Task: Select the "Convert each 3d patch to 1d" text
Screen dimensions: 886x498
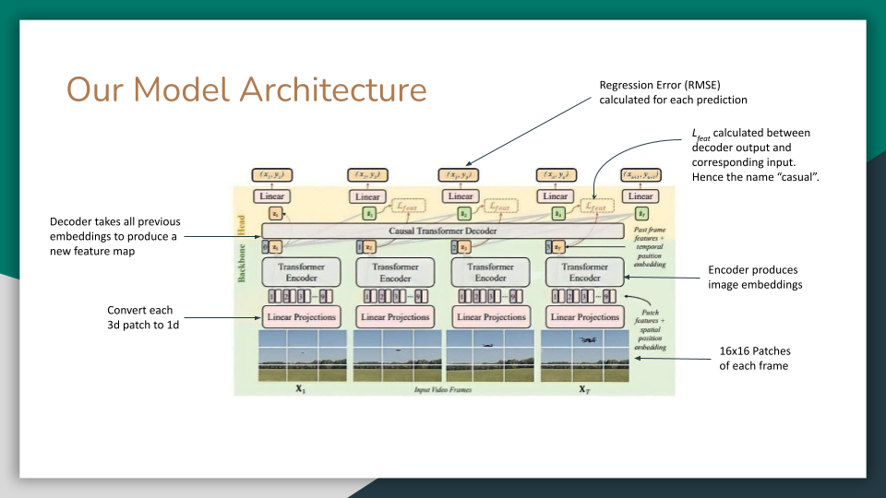Action: [140, 317]
